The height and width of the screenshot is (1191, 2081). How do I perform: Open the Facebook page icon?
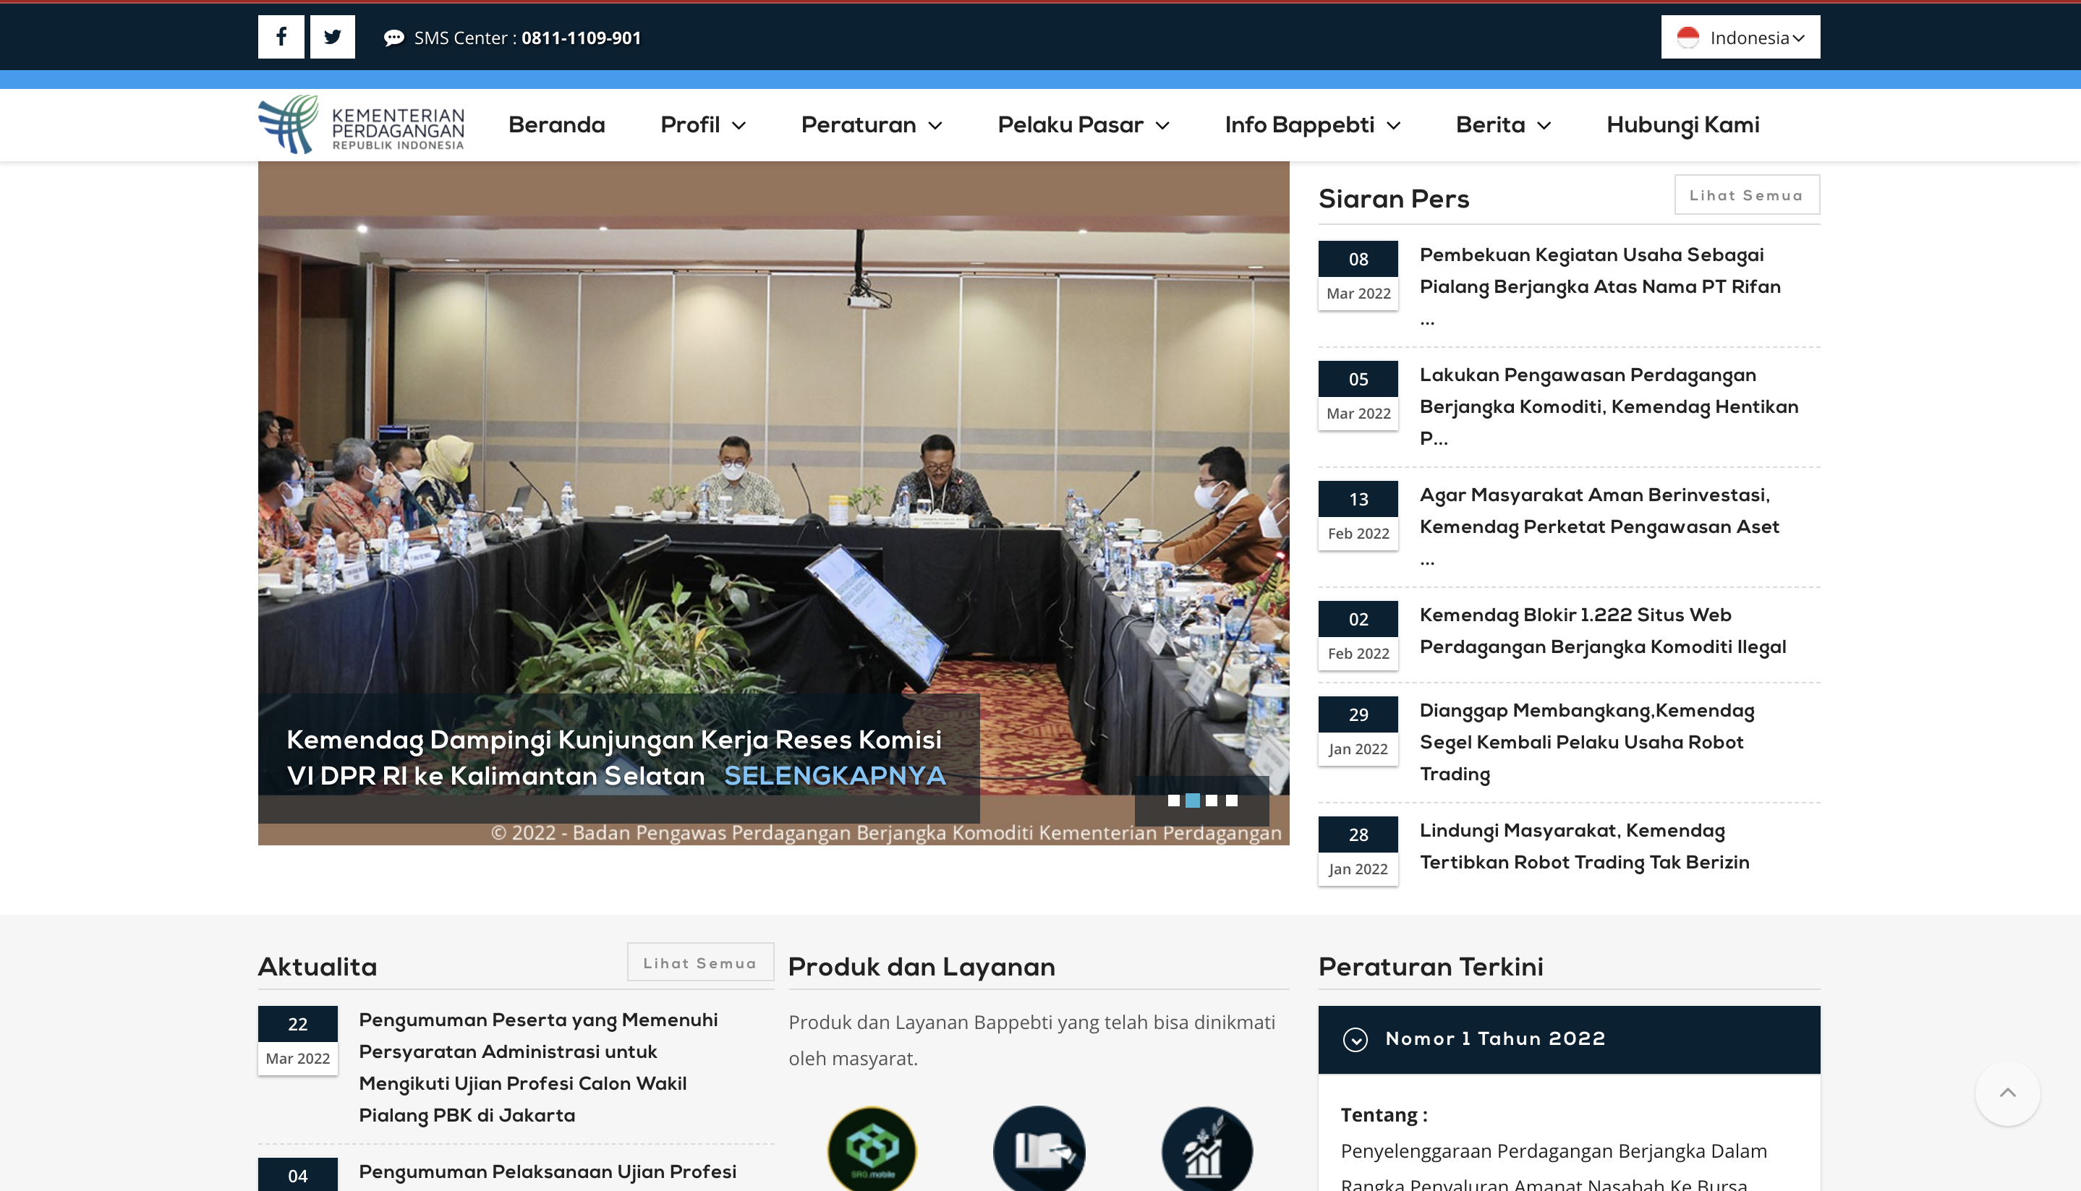point(281,37)
